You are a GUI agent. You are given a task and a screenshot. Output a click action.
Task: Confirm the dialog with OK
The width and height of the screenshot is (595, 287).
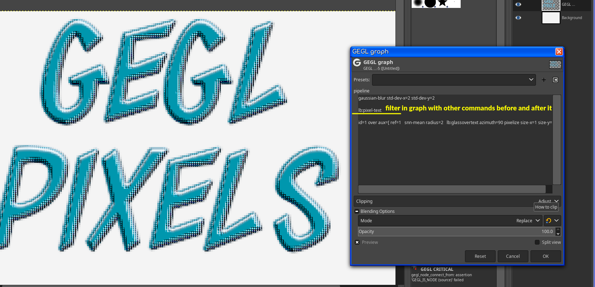click(x=546, y=256)
